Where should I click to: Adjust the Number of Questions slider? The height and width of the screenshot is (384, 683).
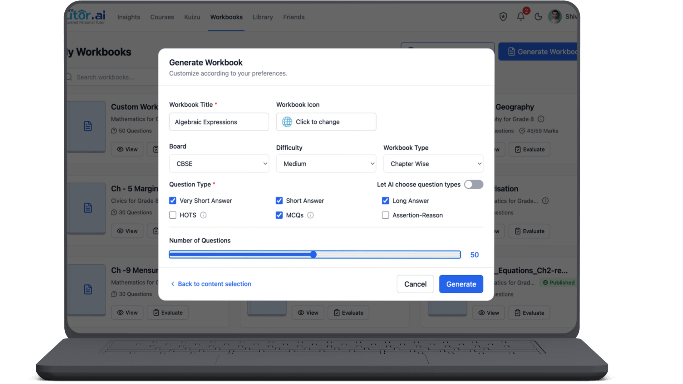[313, 255]
